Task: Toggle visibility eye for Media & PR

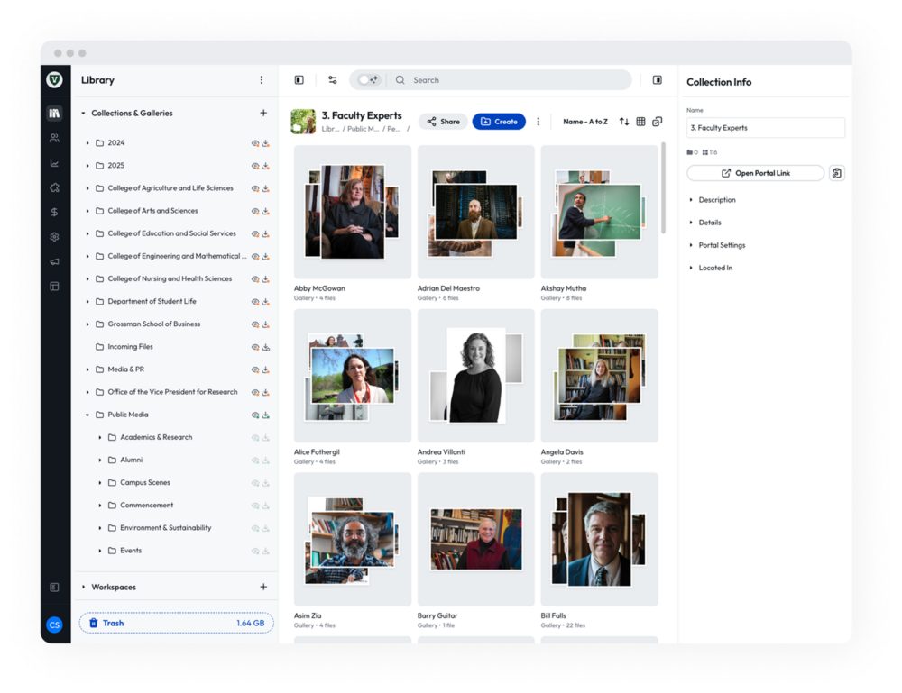Action: tap(255, 369)
